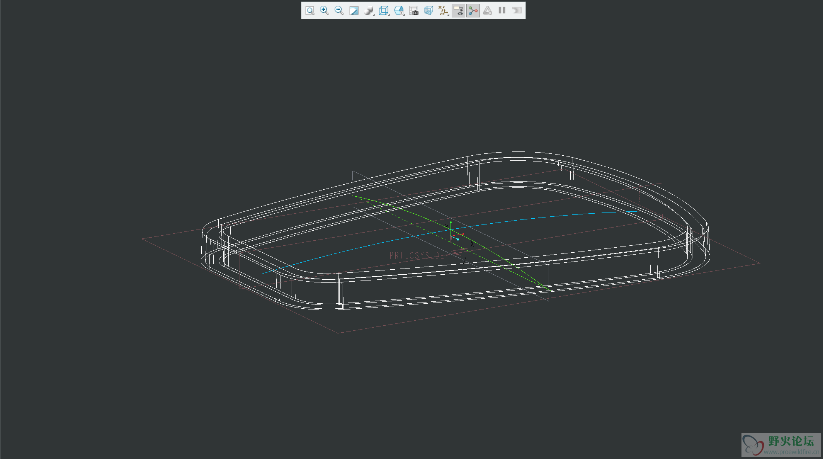Toggle the Pause simulation button
823x459 pixels.
502,10
